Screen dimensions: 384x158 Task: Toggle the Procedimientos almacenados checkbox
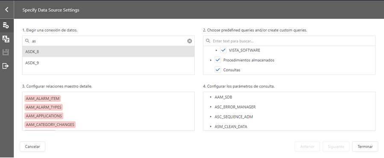pos(218,60)
